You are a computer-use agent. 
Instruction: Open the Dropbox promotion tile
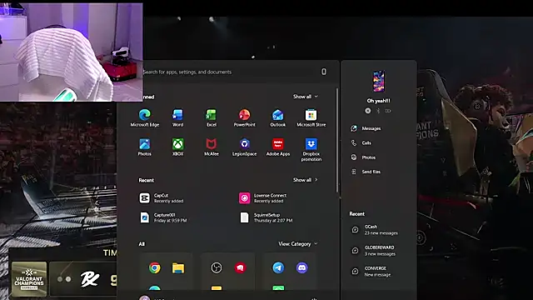tap(311, 150)
